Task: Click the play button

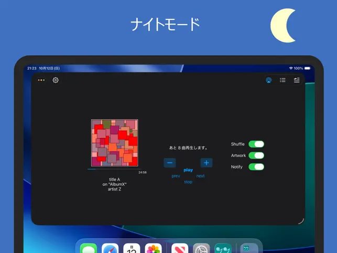Action: click(x=188, y=170)
